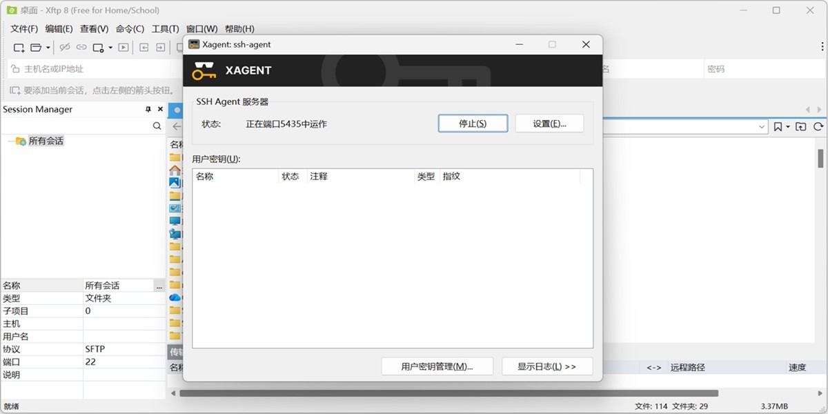Refresh the remote file list
The width and height of the screenshot is (828, 414).
[x=818, y=126]
